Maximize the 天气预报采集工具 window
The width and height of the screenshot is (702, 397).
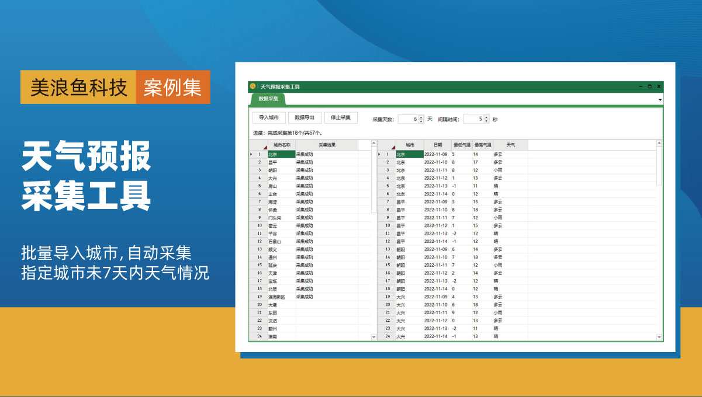pos(649,86)
